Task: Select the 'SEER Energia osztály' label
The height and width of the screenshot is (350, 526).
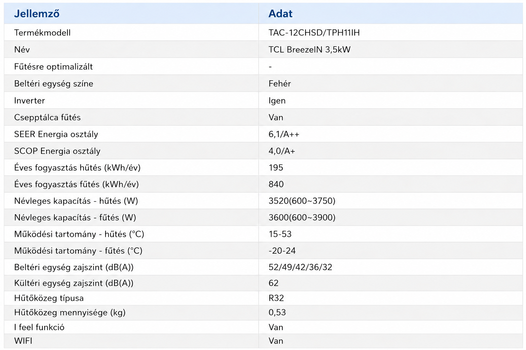Action: click(x=56, y=134)
